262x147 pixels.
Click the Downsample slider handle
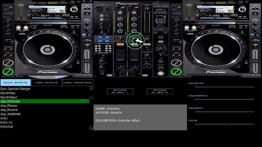pyautogui.click(x=196, y=99)
